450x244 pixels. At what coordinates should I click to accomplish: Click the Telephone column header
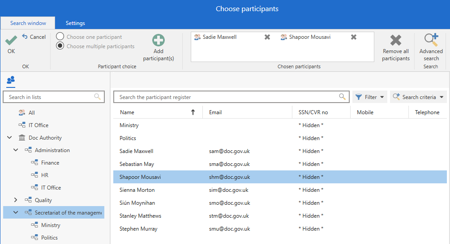427,112
